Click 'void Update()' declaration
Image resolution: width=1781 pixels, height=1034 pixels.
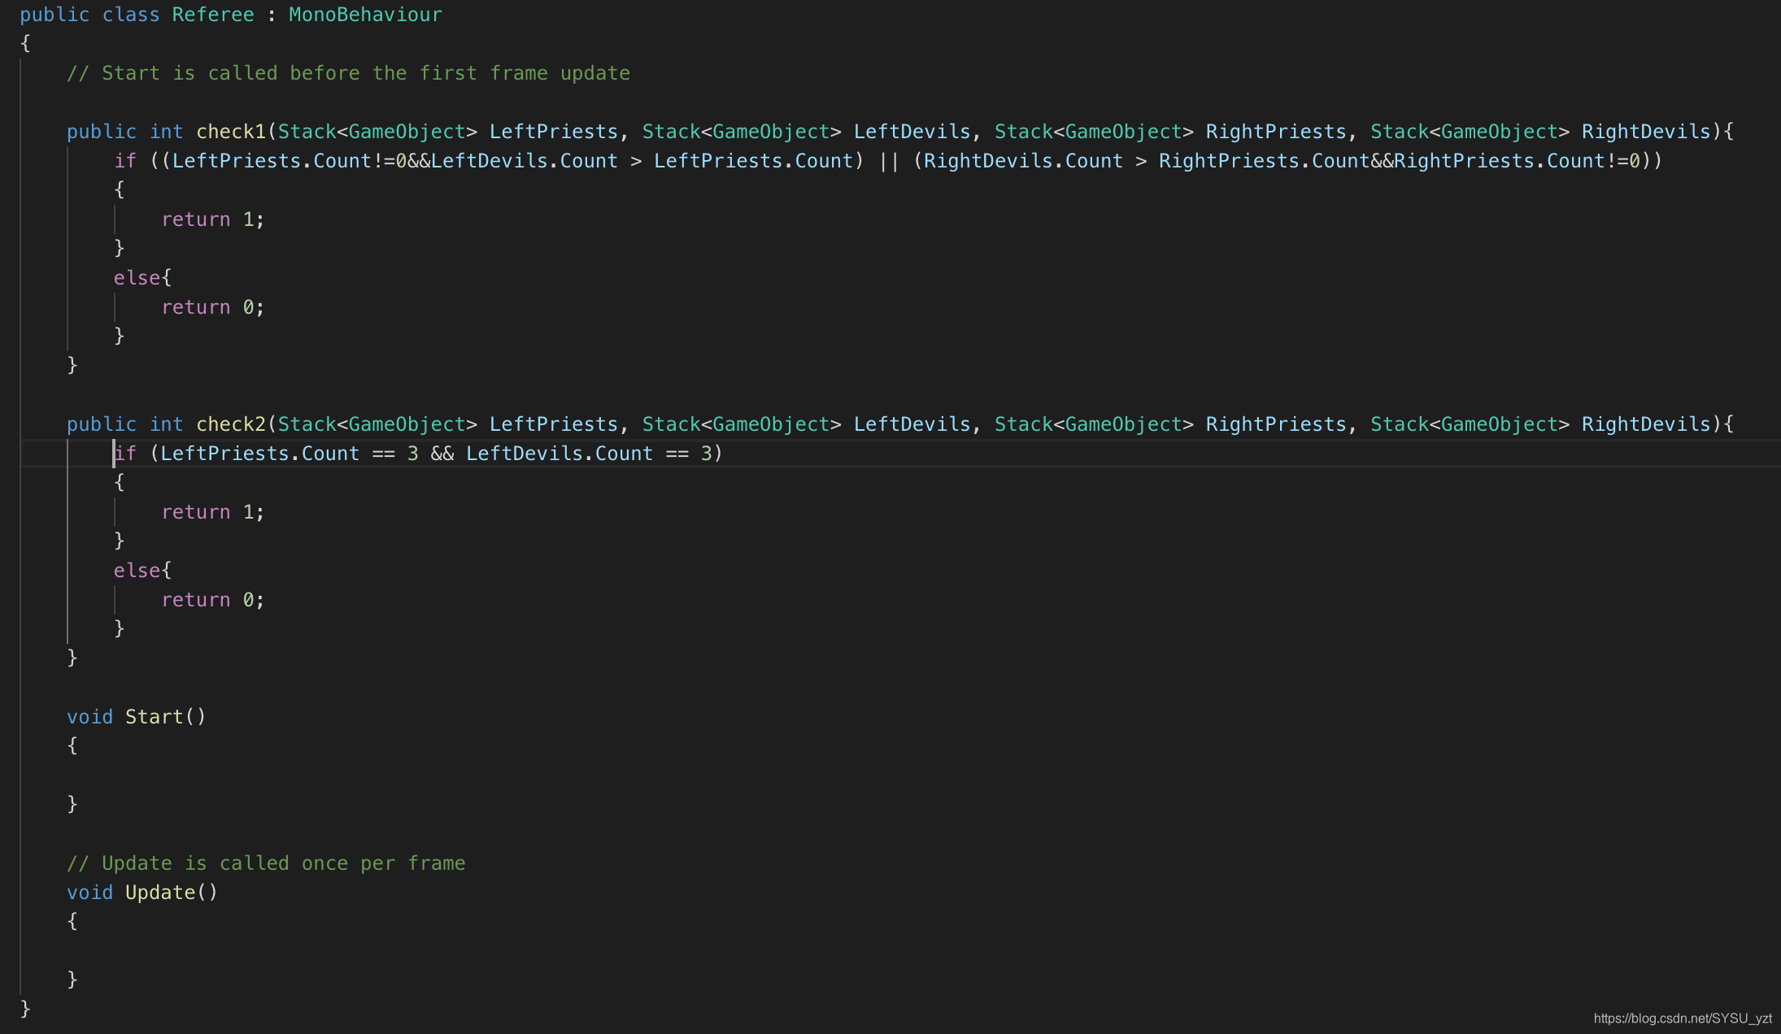pyautogui.click(x=142, y=893)
